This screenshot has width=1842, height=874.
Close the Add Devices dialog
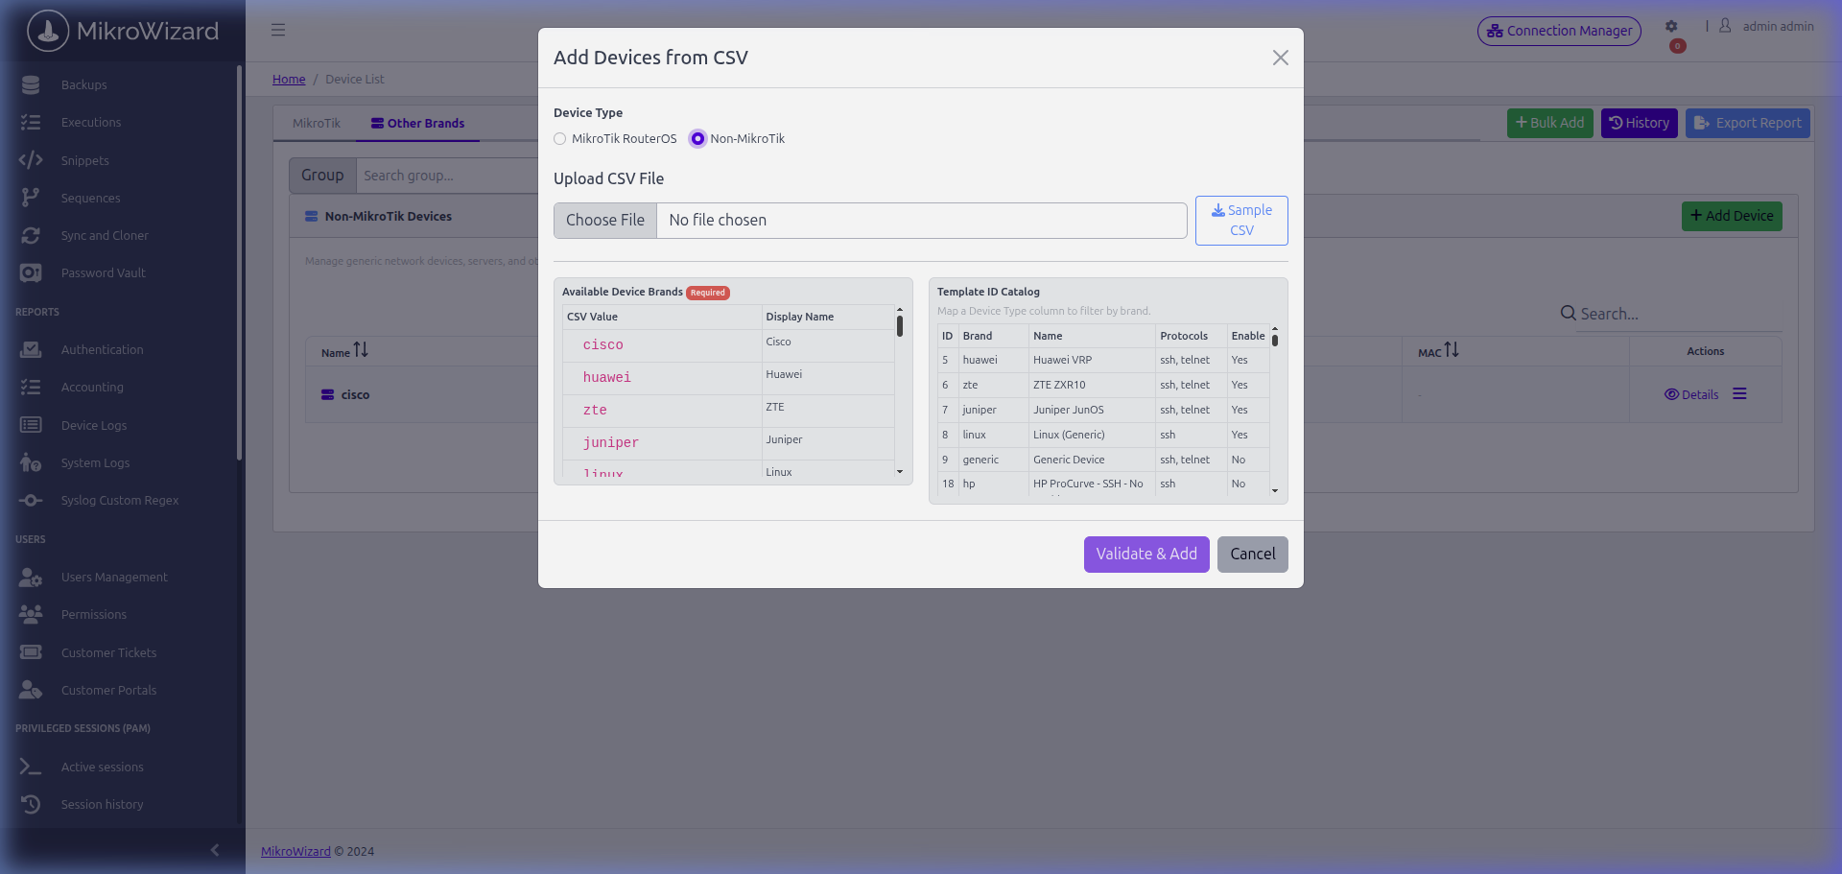click(1280, 58)
